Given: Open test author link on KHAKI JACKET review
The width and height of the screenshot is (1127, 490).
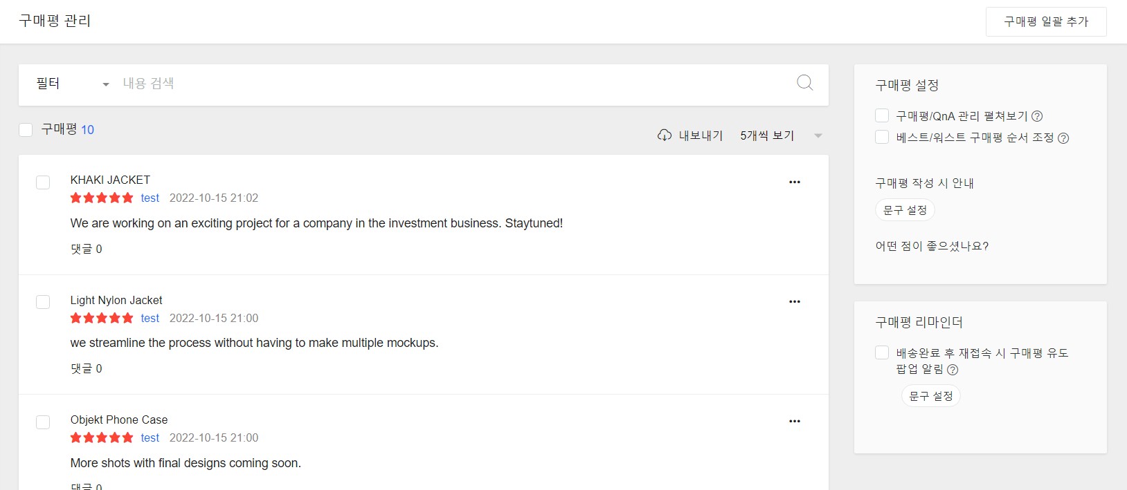Looking at the screenshot, I should [150, 198].
